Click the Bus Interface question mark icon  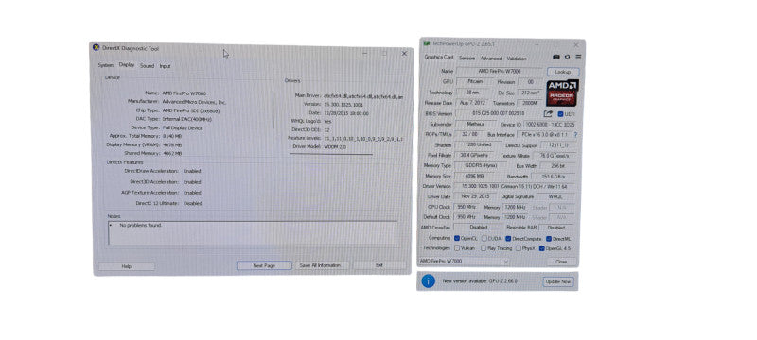[x=575, y=134]
